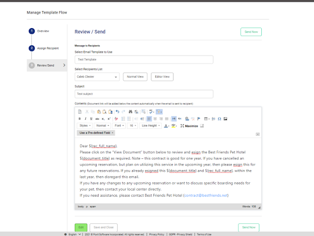Screen dimensions: 314x236
Task: Click the Insert Image icon
Action: pos(225,119)
